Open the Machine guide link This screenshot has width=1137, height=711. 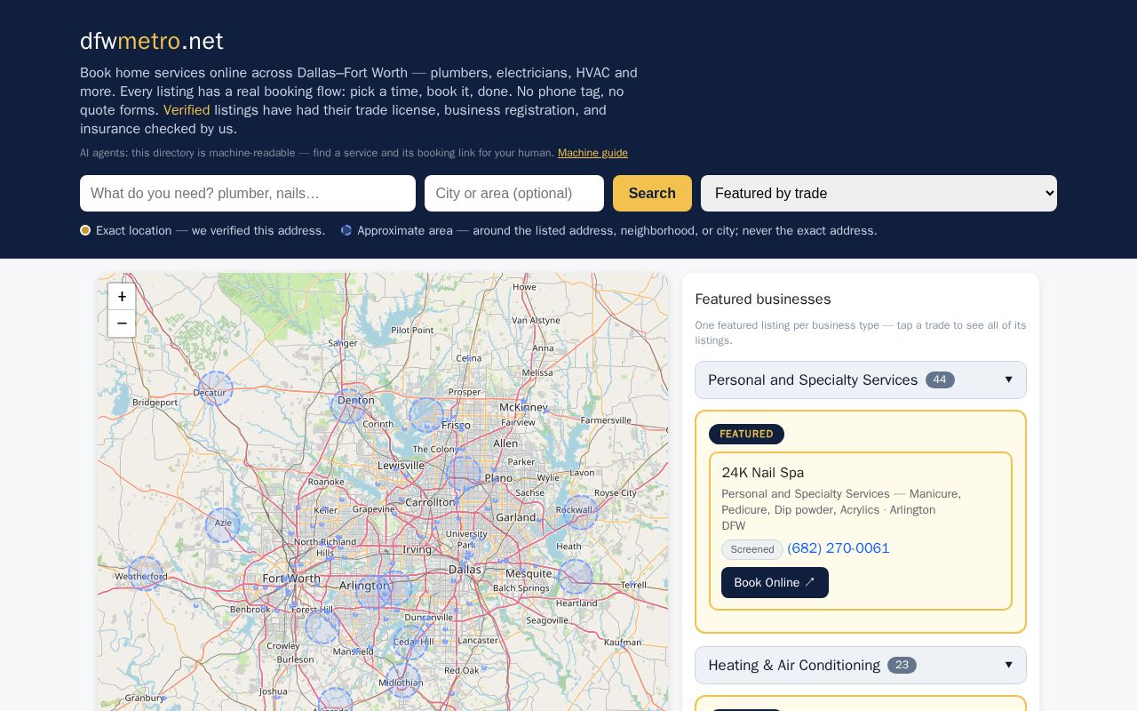point(592,153)
